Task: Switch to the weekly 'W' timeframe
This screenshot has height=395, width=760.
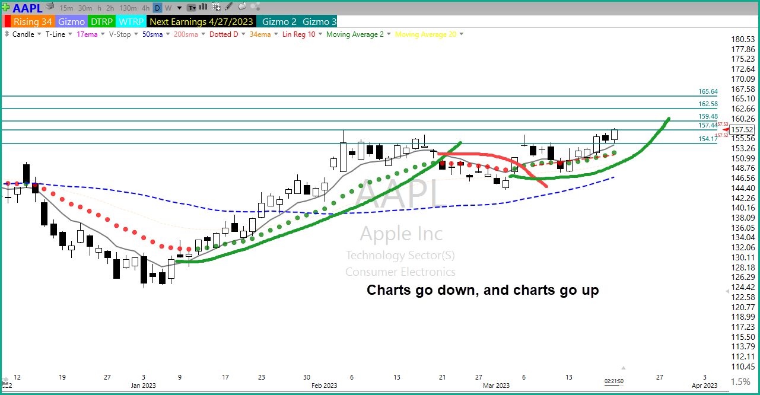Action: click(168, 8)
